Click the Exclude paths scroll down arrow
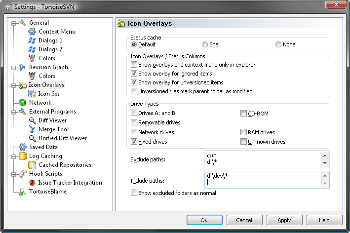The height and width of the screenshot is (233, 350). point(325,163)
